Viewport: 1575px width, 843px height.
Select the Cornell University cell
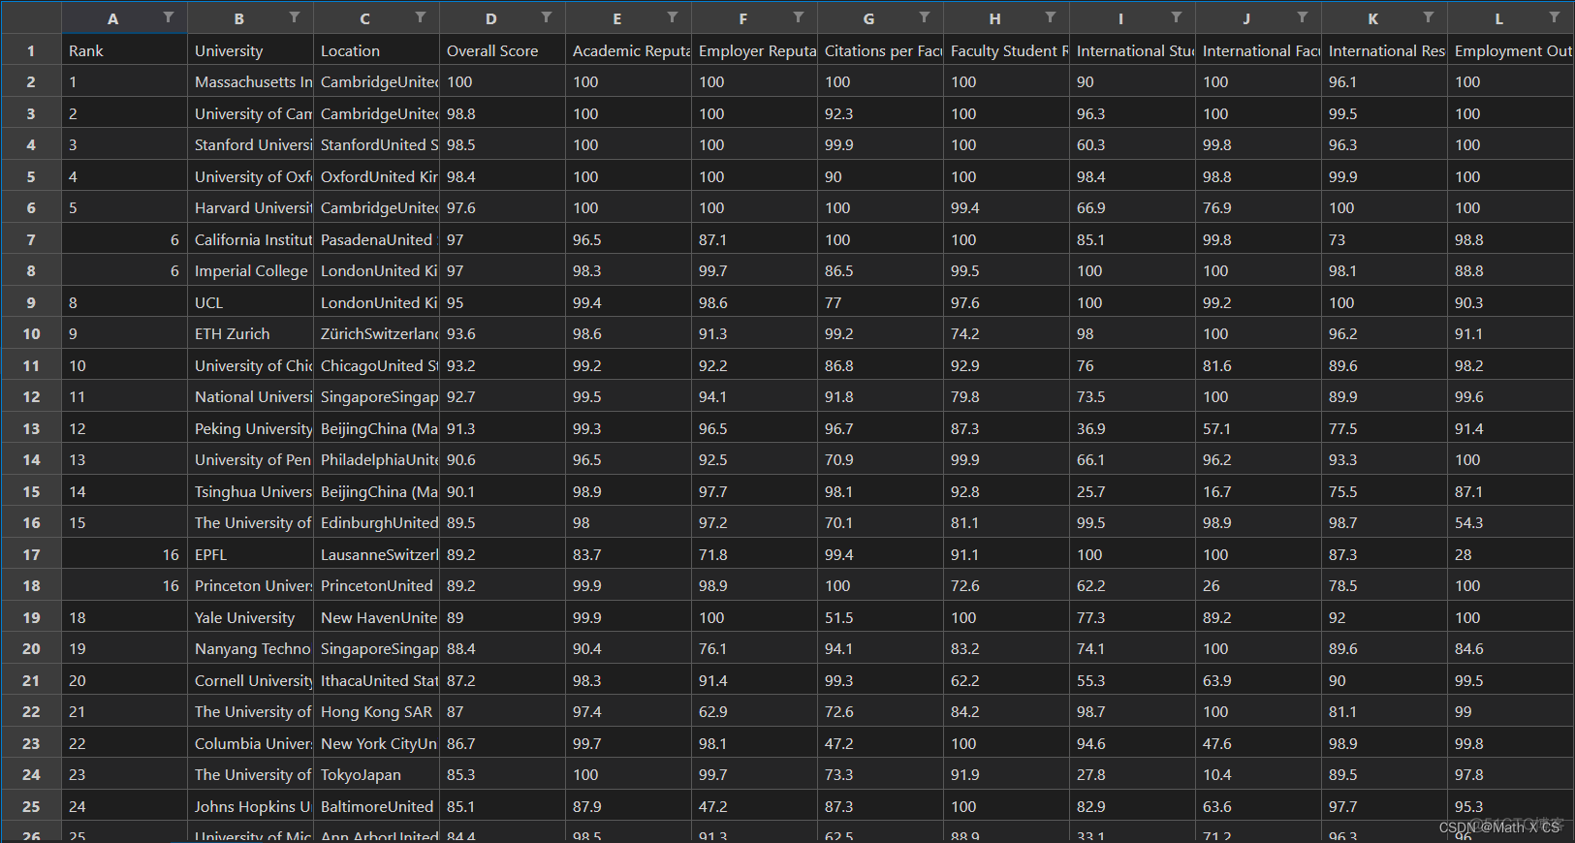tap(251, 680)
